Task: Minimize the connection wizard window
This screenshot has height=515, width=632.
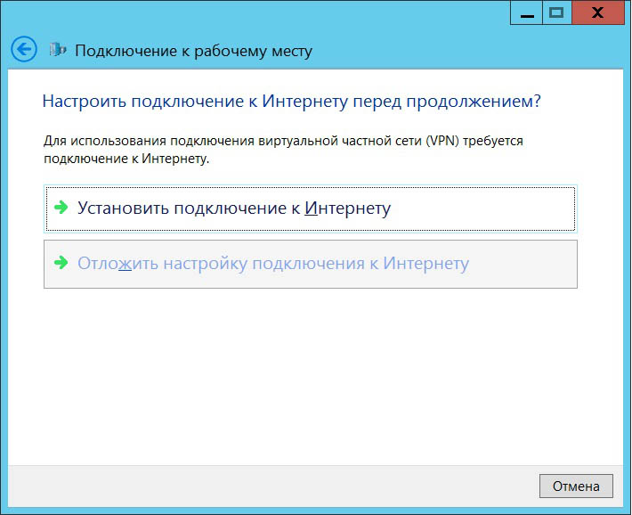Action: pyautogui.click(x=525, y=12)
